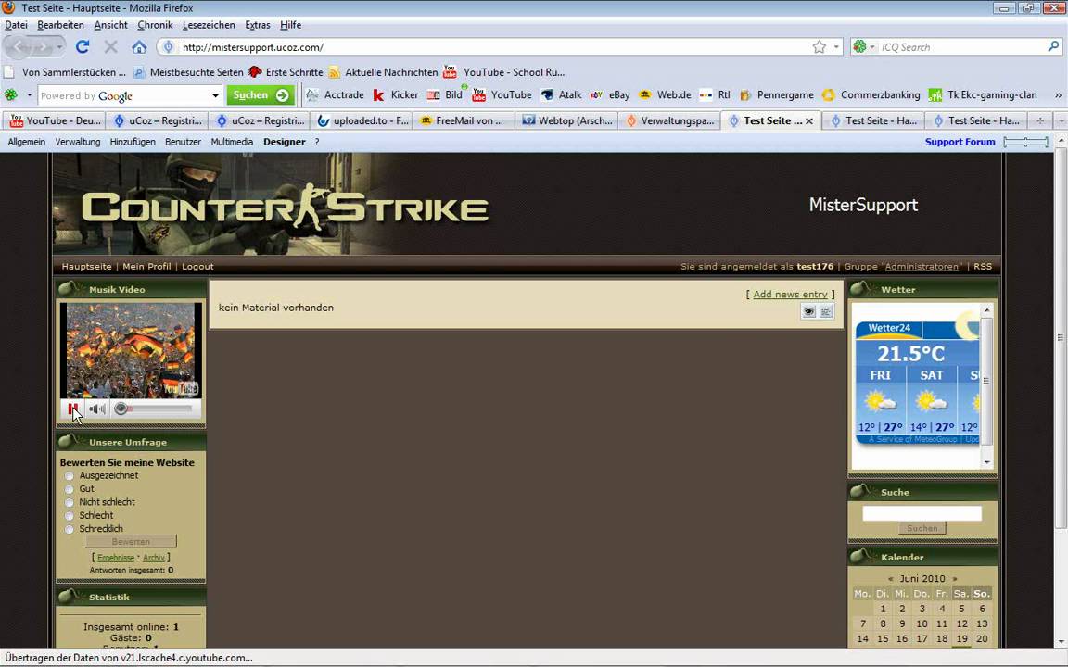The image size is (1068, 667).
Task: Expand the Google toolbar search dropdown
Action: pos(215,95)
